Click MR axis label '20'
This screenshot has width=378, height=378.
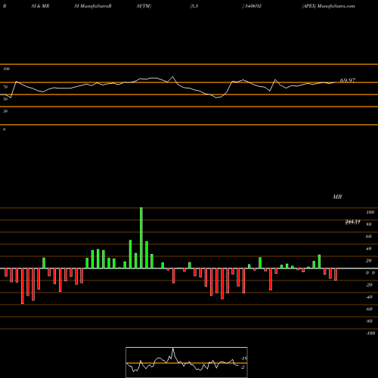[369, 261]
